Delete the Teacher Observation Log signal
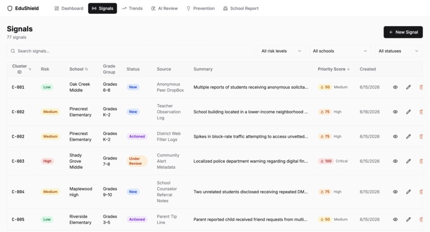Screen dimensions: 430x232 click(421, 112)
